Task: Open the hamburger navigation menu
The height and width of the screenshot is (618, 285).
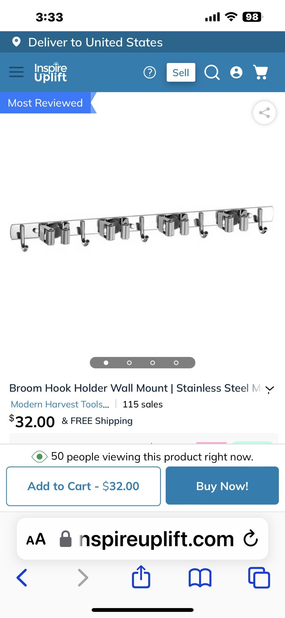Action: [16, 72]
